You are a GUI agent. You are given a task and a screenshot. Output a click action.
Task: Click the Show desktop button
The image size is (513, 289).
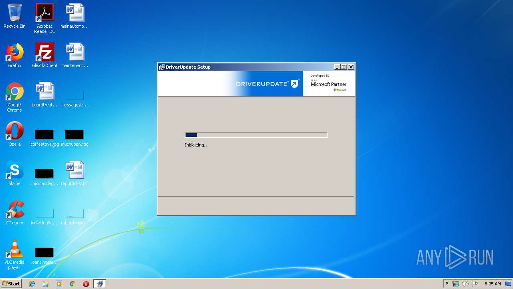(508, 284)
